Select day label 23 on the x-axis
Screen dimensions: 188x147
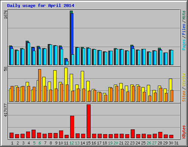(x=132, y=143)
